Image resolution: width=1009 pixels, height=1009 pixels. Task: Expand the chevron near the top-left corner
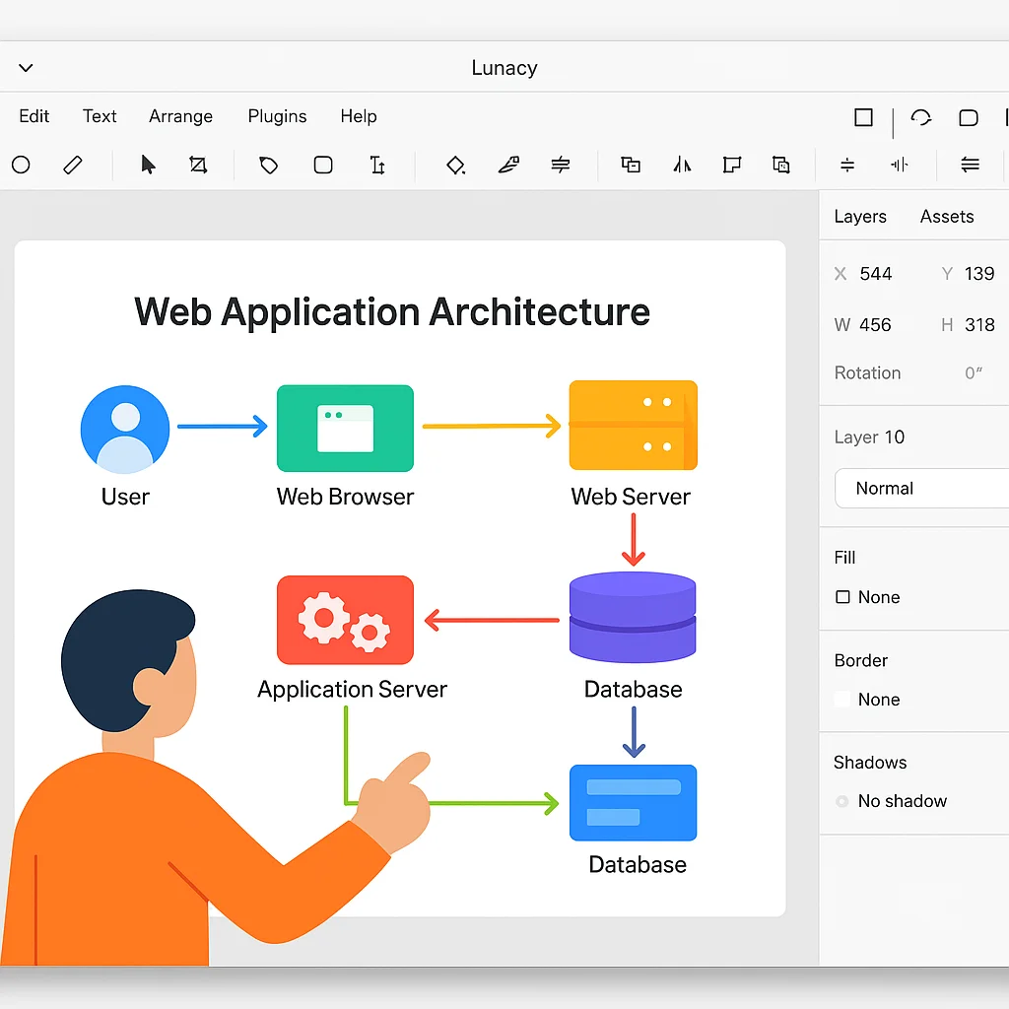(25, 67)
